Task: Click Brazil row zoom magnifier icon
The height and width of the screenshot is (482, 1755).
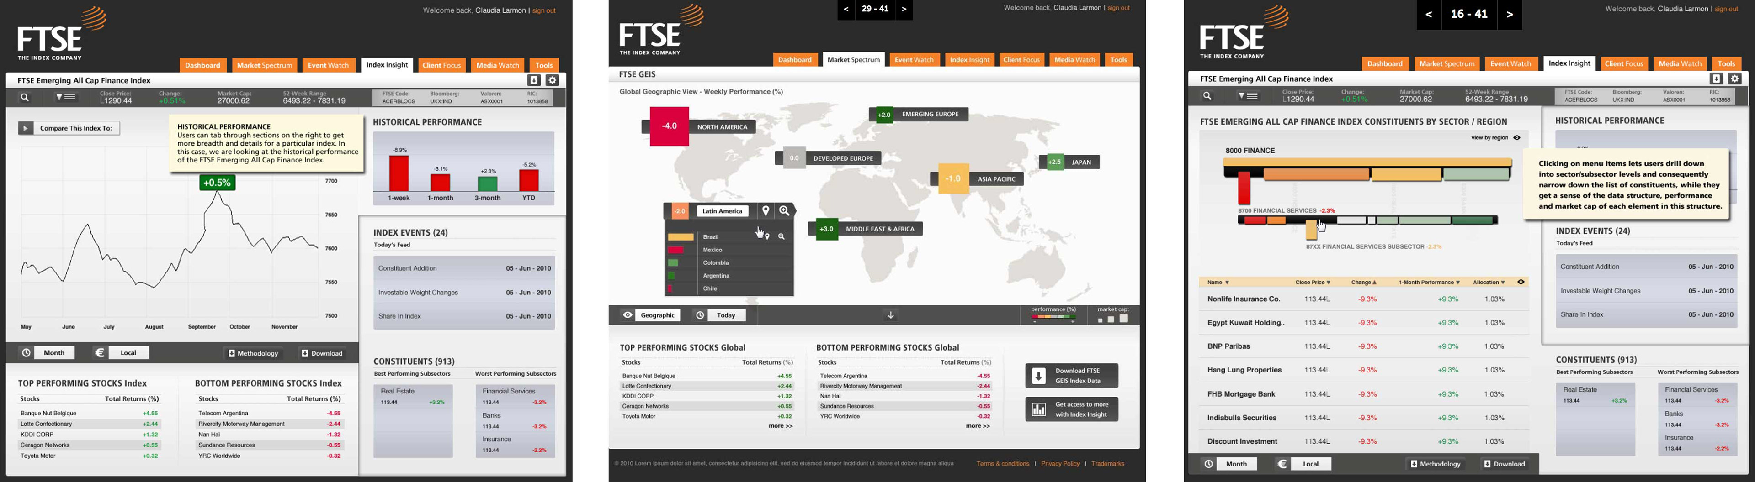Action: (782, 237)
